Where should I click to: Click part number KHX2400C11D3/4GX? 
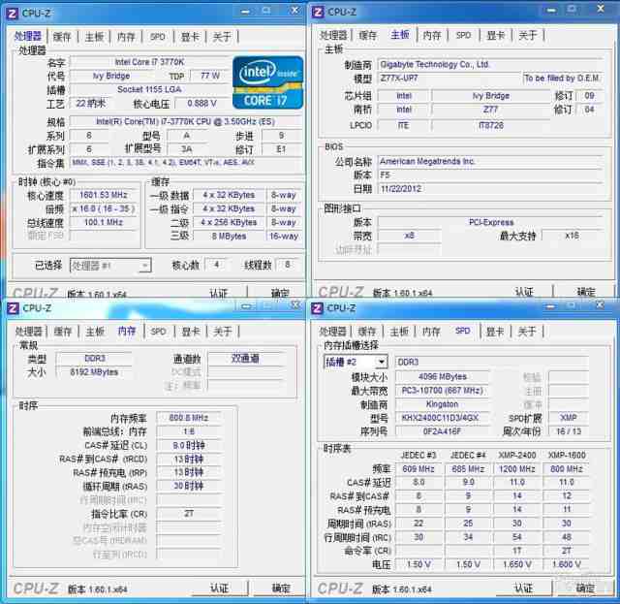(442, 418)
